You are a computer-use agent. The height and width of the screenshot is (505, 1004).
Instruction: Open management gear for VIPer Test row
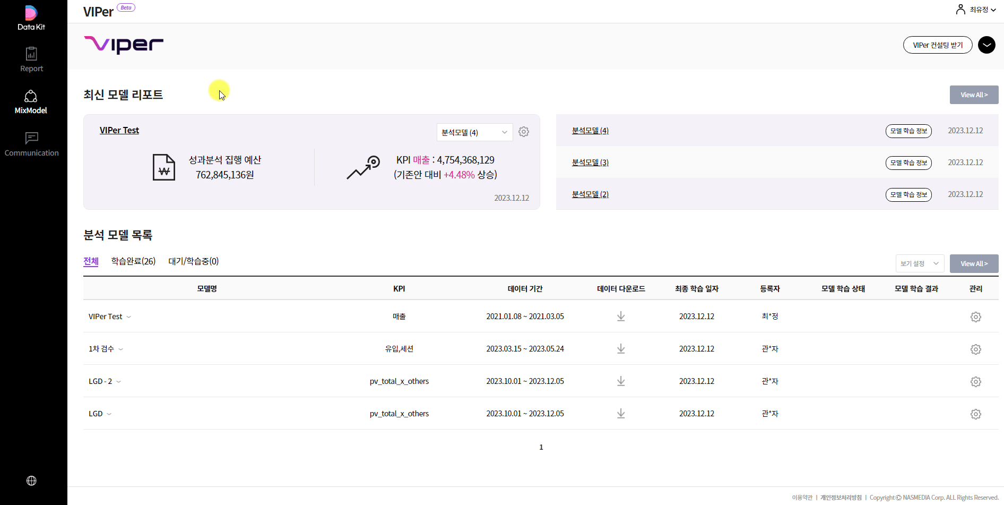pos(975,317)
